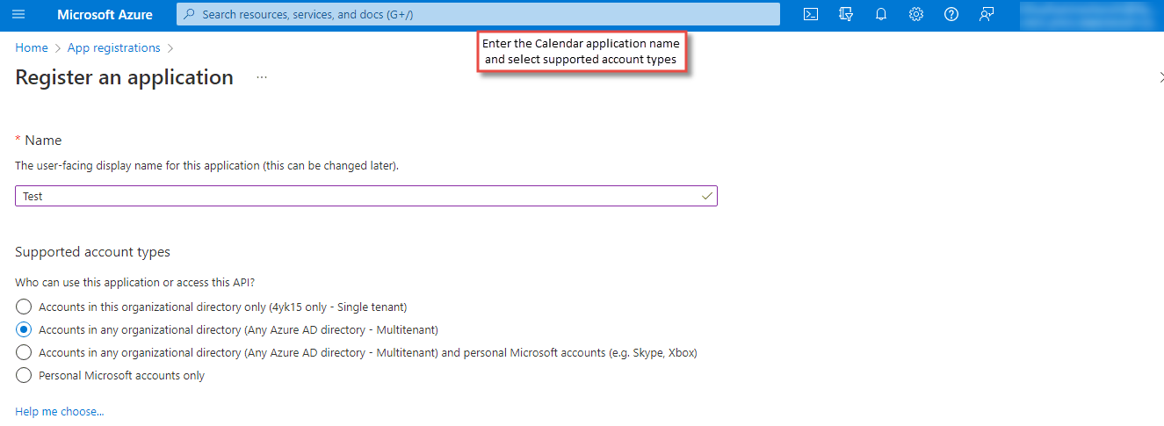The height and width of the screenshot is (426, 1164).
Task: Open the Help question mark icon
Action: (x=951, y=14)
